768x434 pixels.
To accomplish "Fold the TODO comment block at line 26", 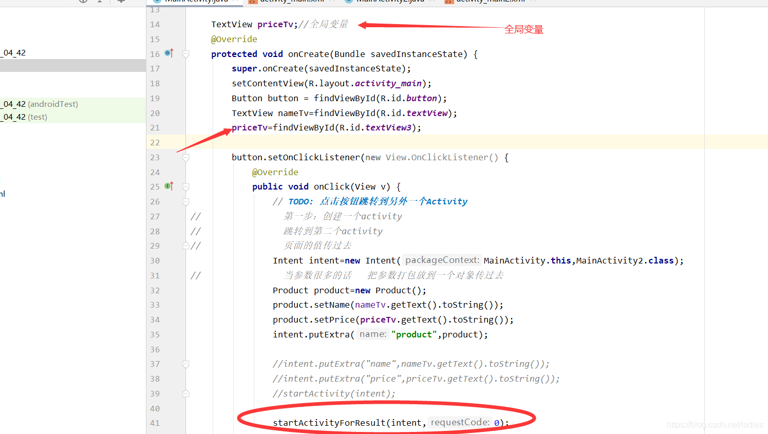I will click(186, 202).
